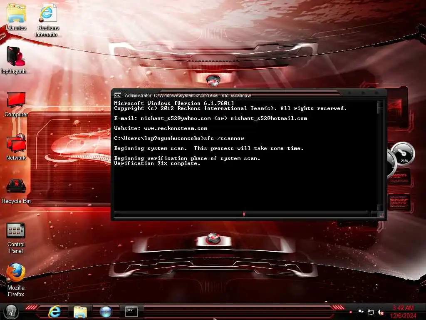Click 'Verification 91% complete.' line
Viewport: 426px width, 320px height.
[157, 163]
